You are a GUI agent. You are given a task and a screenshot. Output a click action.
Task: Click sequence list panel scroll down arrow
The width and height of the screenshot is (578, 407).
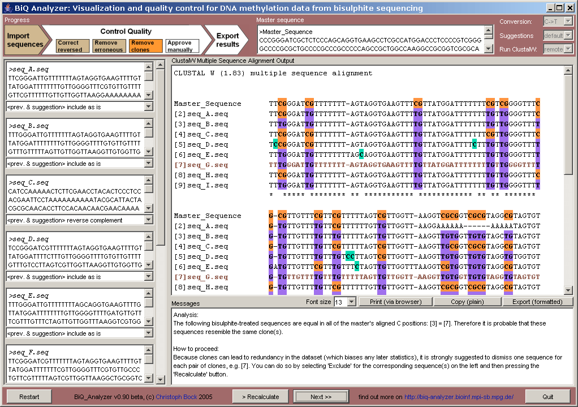(161, 379)
